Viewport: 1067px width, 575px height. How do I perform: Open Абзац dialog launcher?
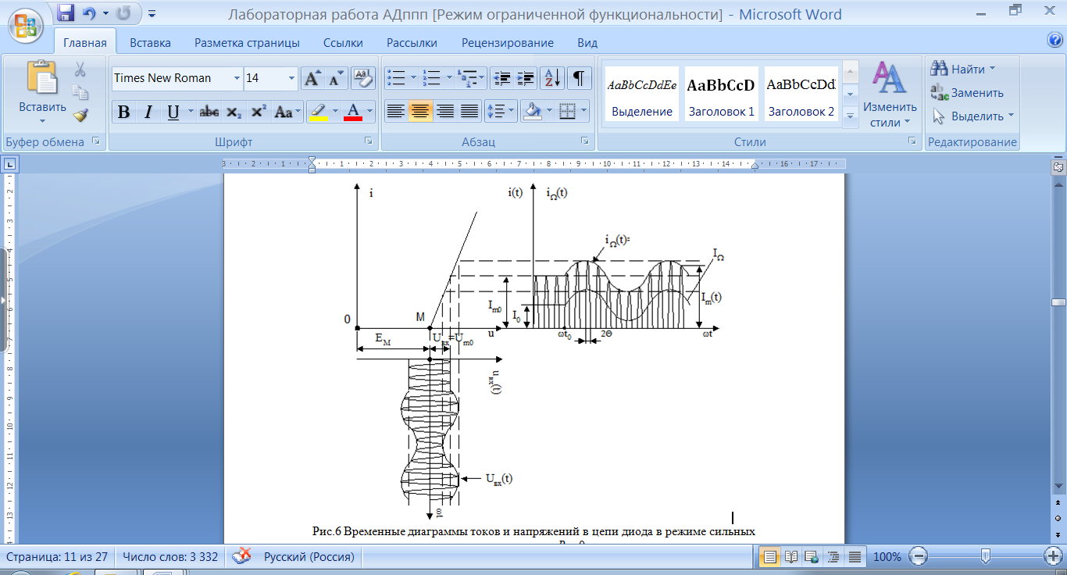tap(583, 141)
